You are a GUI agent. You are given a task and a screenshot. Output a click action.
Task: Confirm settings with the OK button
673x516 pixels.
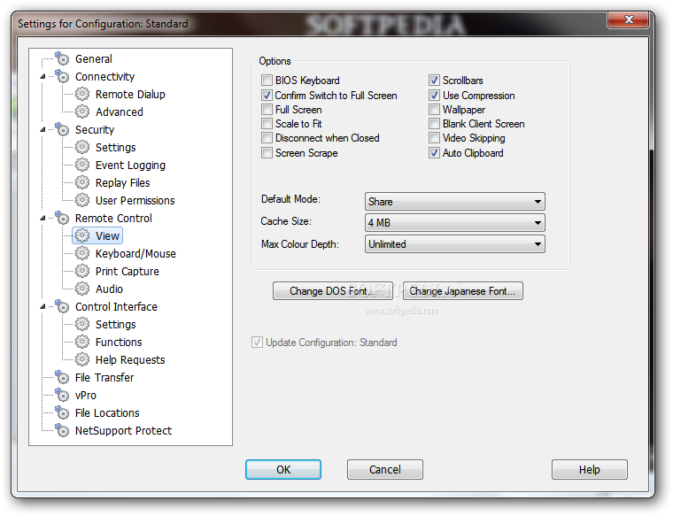coord(283,469)
